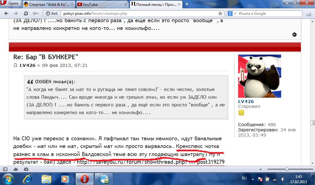This screenshot has height=185, width=315.
Task: Click the Веб site security badge
Action: point(52,14)
